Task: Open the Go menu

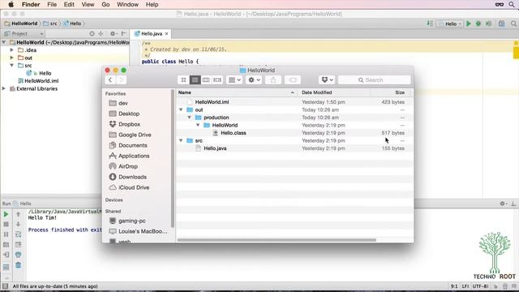Action: [105, 5]
